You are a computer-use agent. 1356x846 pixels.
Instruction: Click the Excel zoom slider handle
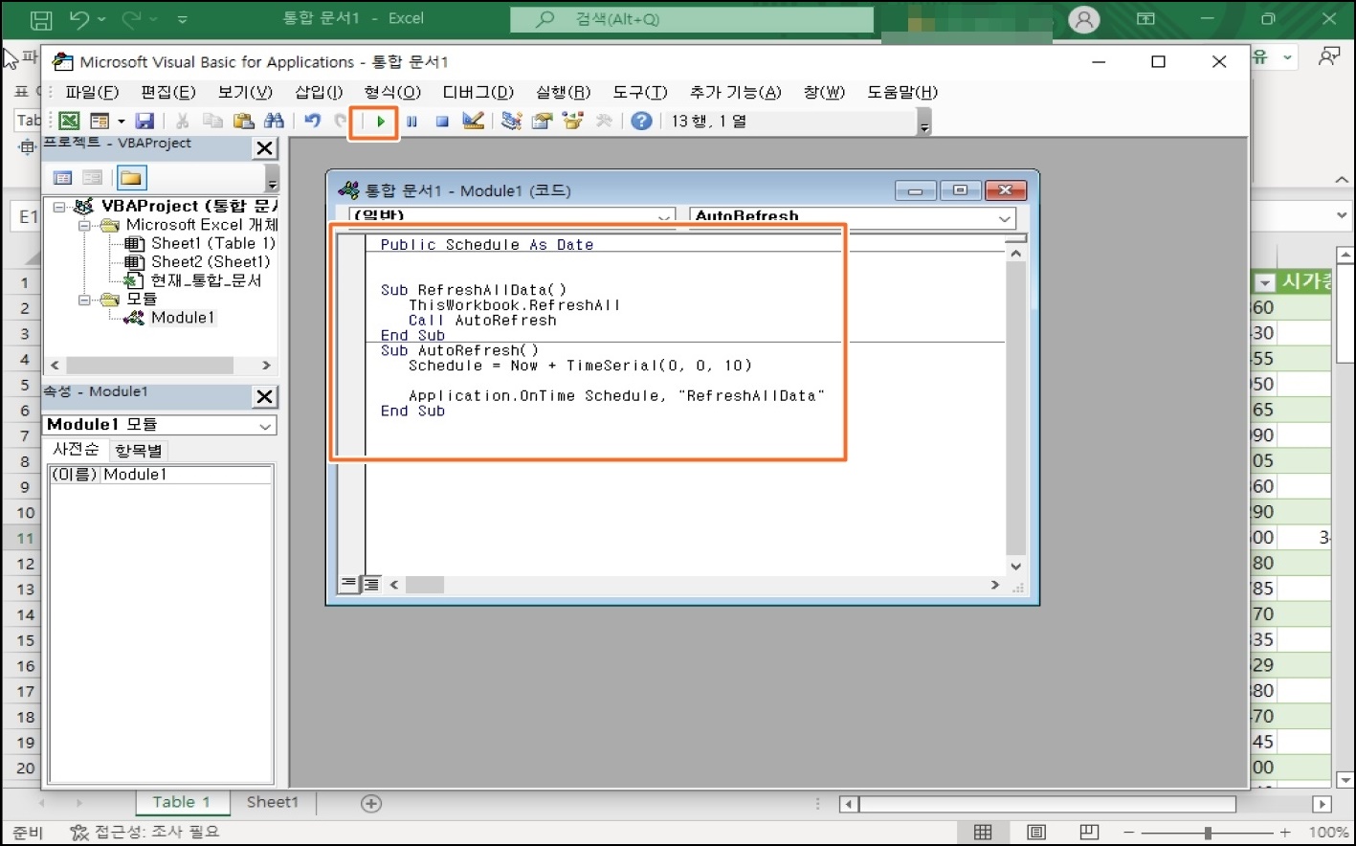pyautogui.click(x=1209, y=833)
